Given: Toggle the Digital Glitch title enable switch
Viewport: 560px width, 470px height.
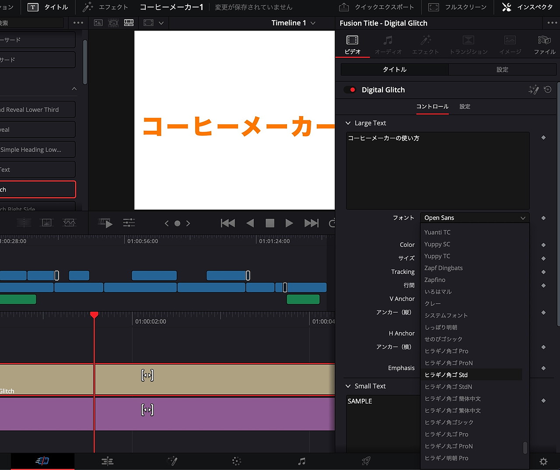Looking at the screenshot, I should pyautogui.click(x=350, y=90).
